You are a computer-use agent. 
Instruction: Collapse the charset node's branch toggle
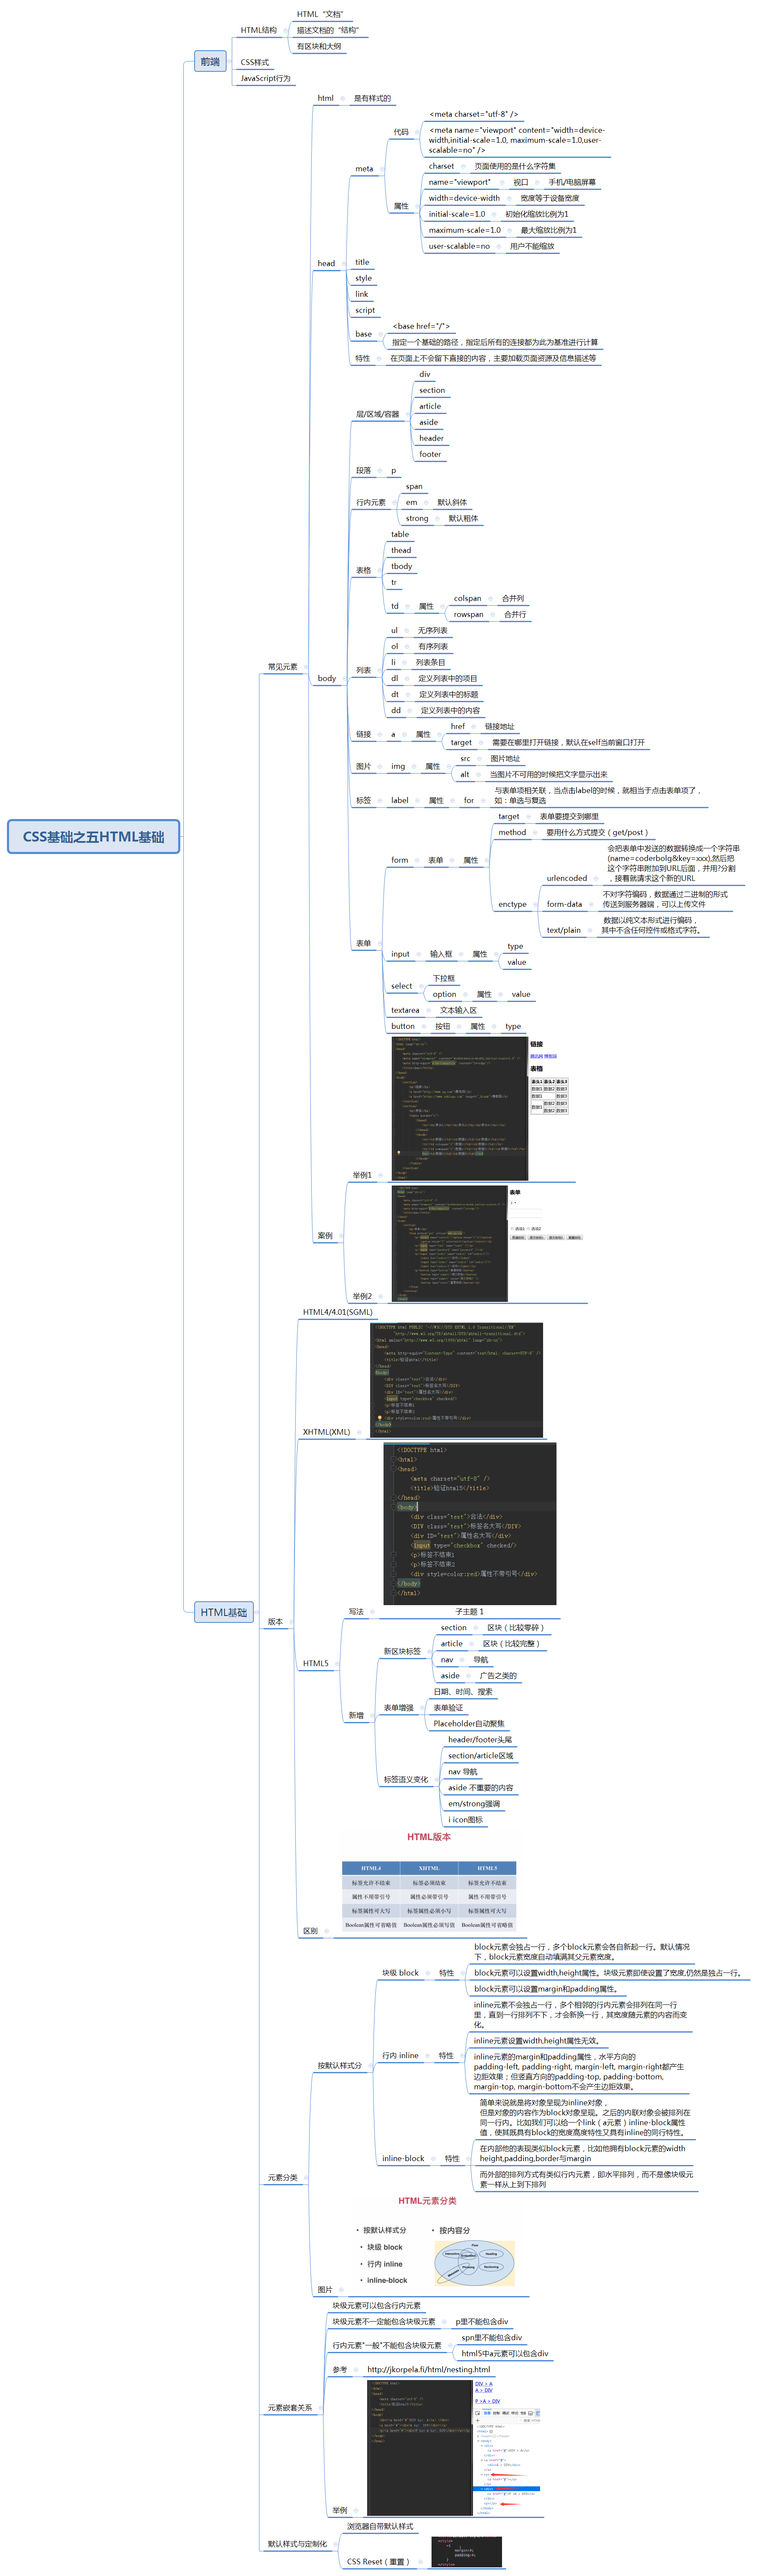tap(463, 166)
